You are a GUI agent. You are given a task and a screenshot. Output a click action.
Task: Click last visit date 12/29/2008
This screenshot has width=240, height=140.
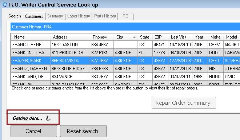point(180,61)
